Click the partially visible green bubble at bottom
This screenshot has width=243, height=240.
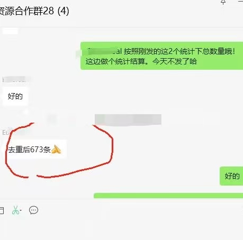168,196
